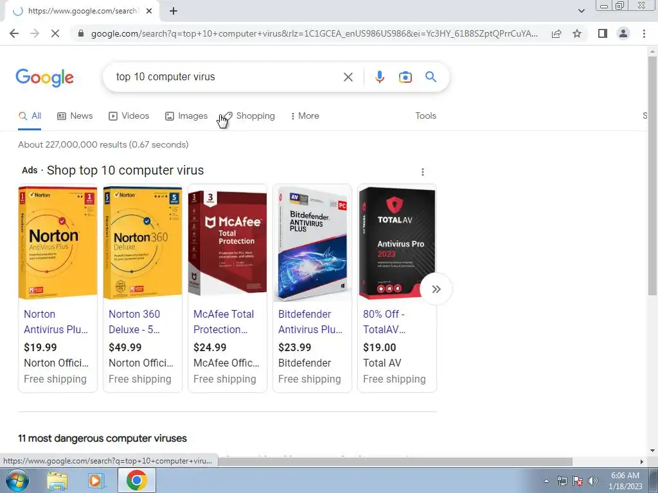Close the Google search tab
This screenshot has height=493, width=658.
point(149,12)
